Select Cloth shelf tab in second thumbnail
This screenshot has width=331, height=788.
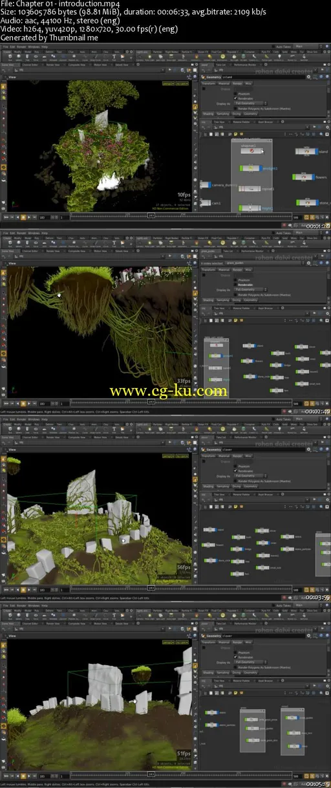[x=276, y=238]
